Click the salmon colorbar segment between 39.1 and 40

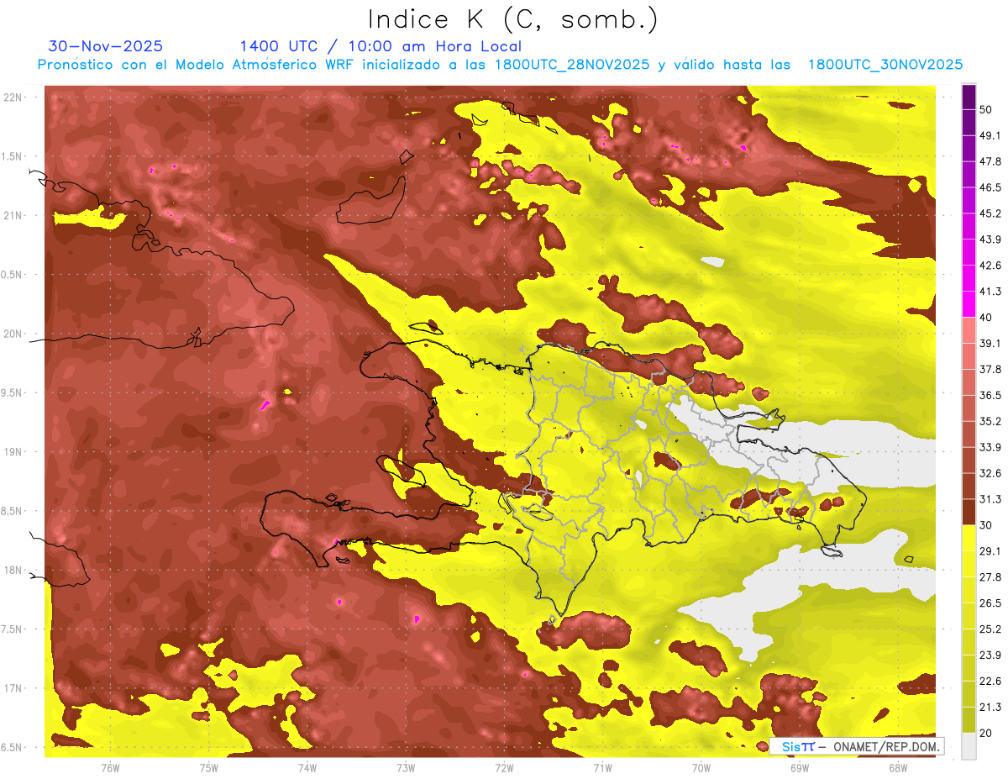[x=969, y=330]
